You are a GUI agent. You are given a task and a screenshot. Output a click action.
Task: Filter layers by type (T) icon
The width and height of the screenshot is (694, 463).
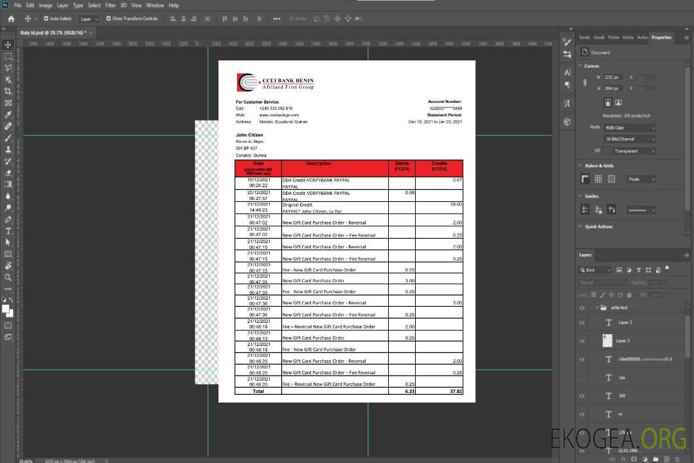coord(639,270)
